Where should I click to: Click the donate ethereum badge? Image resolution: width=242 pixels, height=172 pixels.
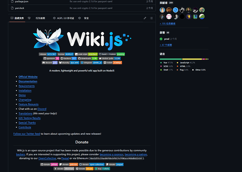[64, 169]
